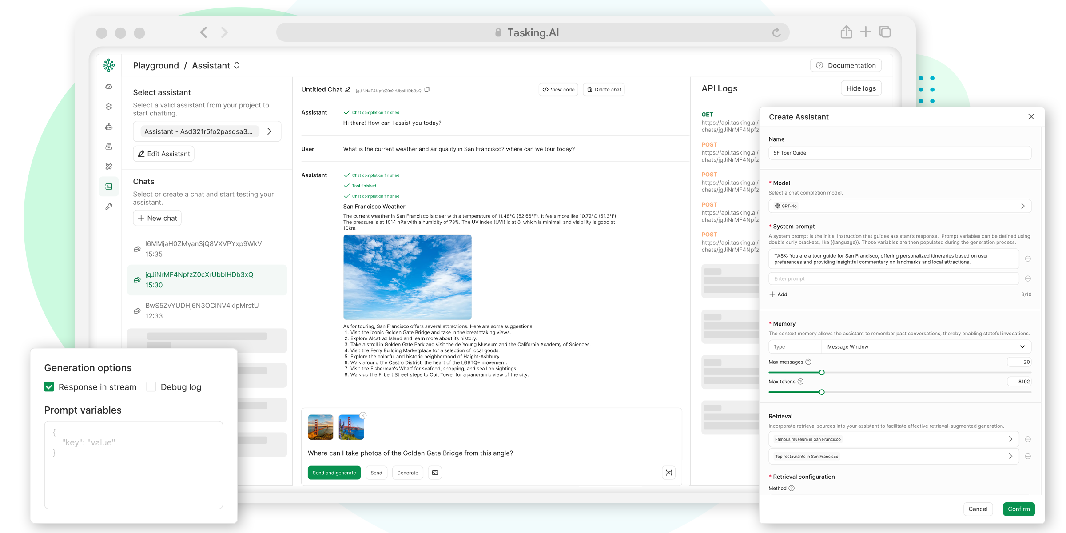Image resolution: width=1066 pixels, height=533 pixels.
Task: Enable the Debug log checkbox
Action: [x=151, y=387]
